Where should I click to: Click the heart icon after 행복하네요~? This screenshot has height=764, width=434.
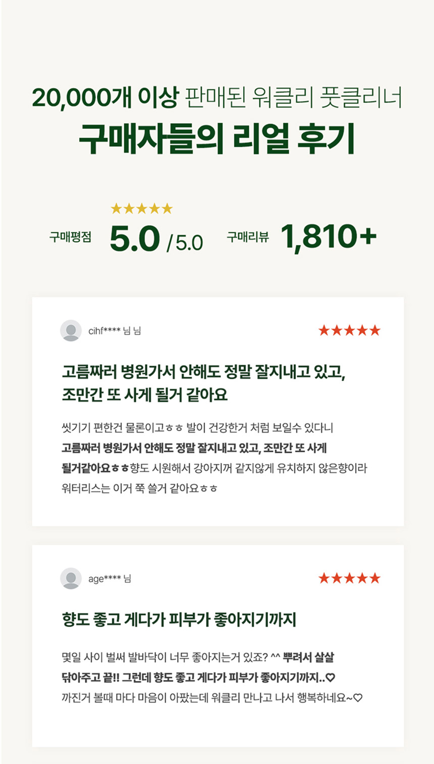pyautogui.click(x=358, y=698)
